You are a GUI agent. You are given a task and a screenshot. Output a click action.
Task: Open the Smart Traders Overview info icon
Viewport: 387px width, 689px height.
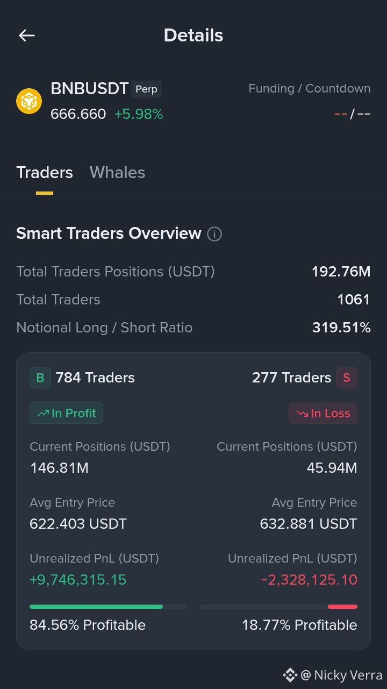pos(214,234)
